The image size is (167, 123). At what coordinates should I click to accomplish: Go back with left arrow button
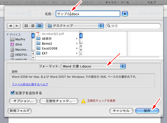[10, 26]
